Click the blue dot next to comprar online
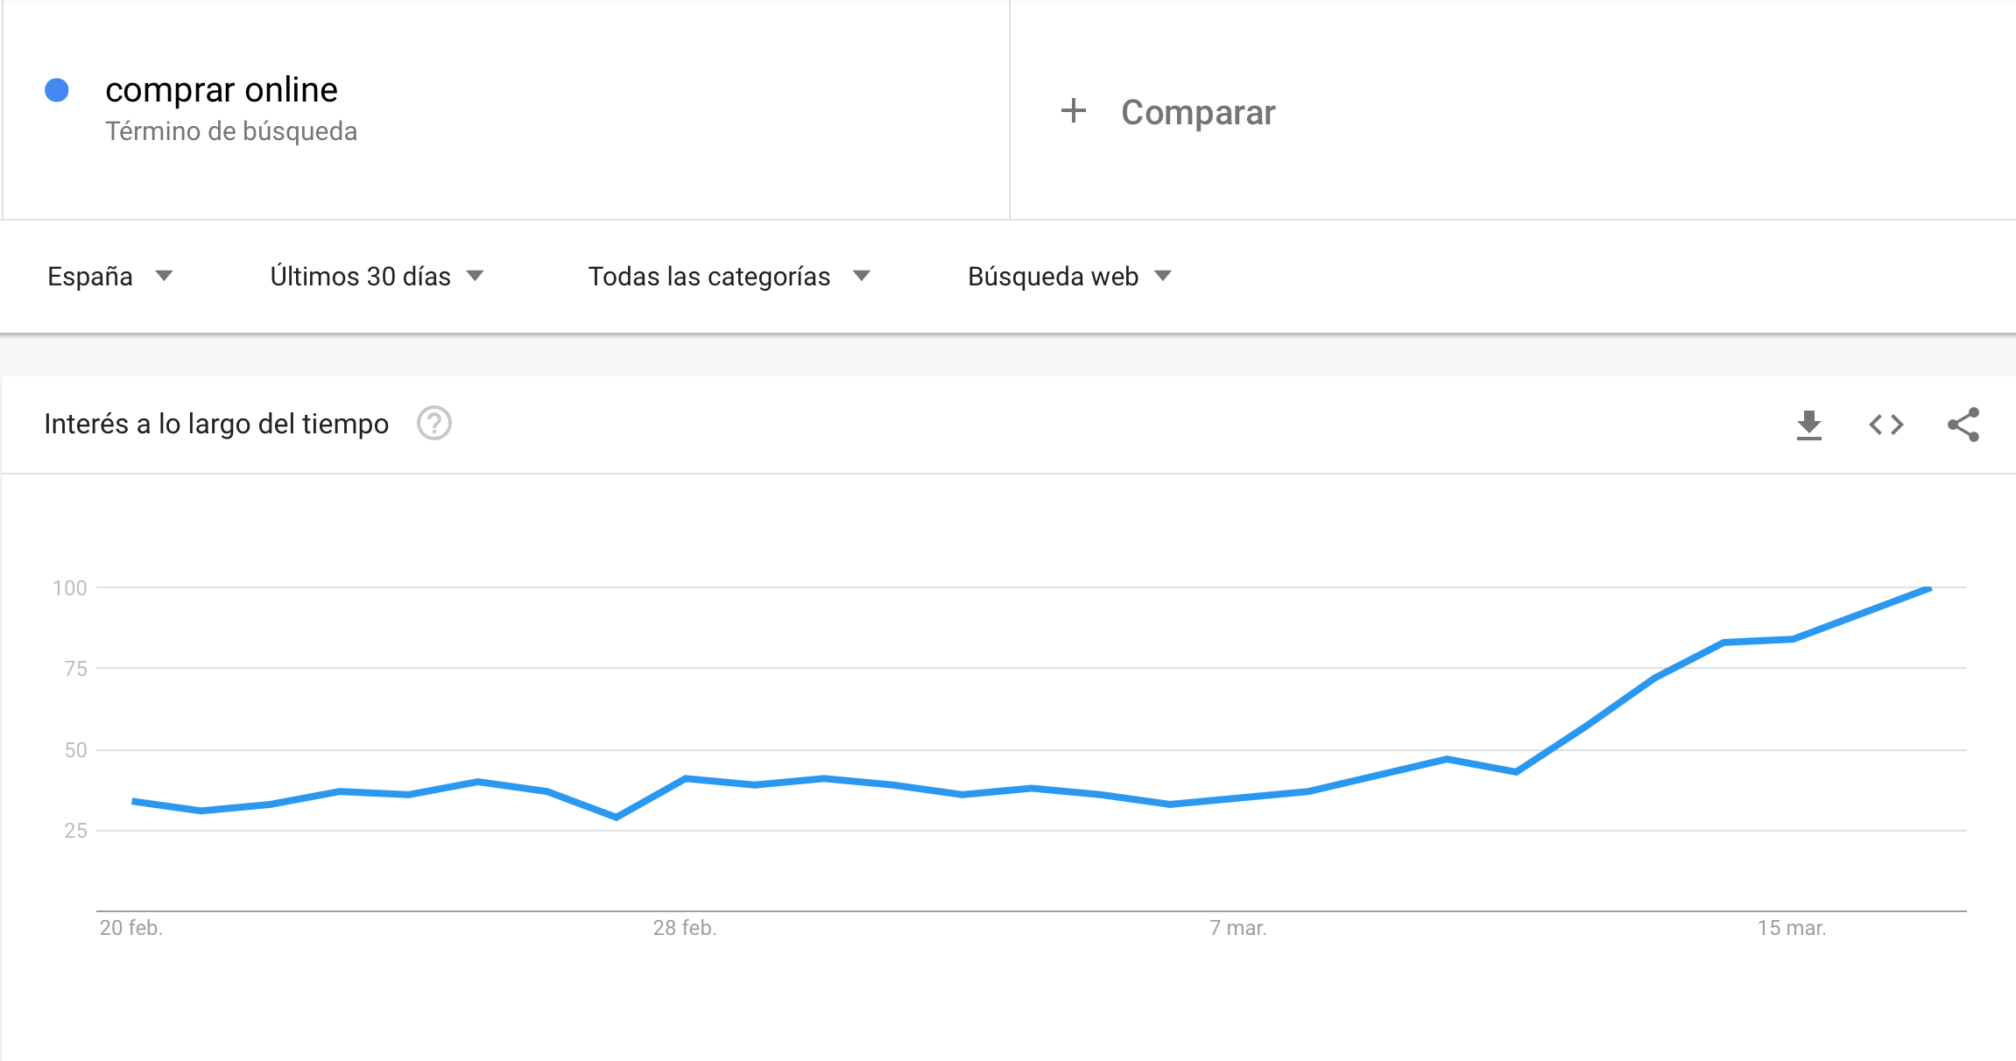The image size is (2016, 1061). tap(57, 90)
